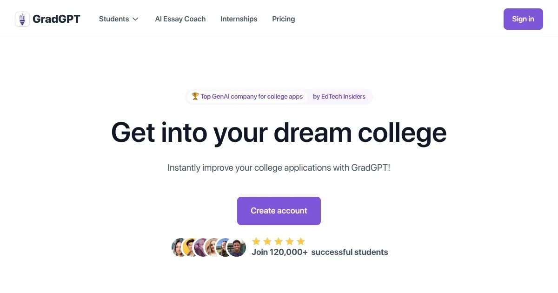Click the last gold star in the rating
The height and width of the screenshot is (293, 558).
(x=300, y=241)
